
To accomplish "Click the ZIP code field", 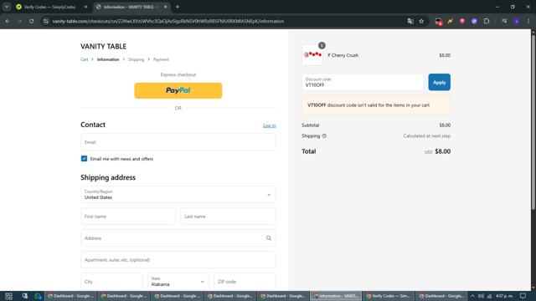I will [x=245, y=282].
